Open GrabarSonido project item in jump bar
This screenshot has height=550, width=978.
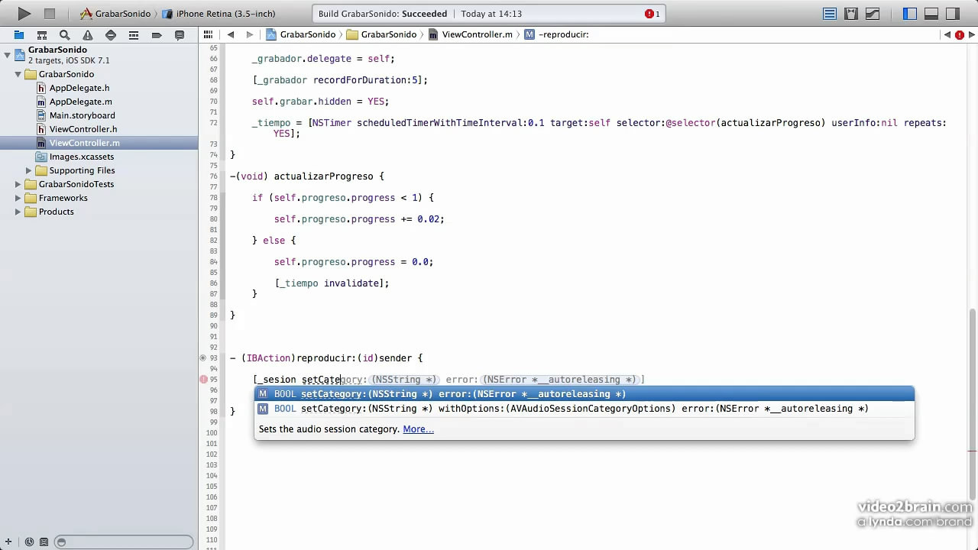tap(301, 34)
